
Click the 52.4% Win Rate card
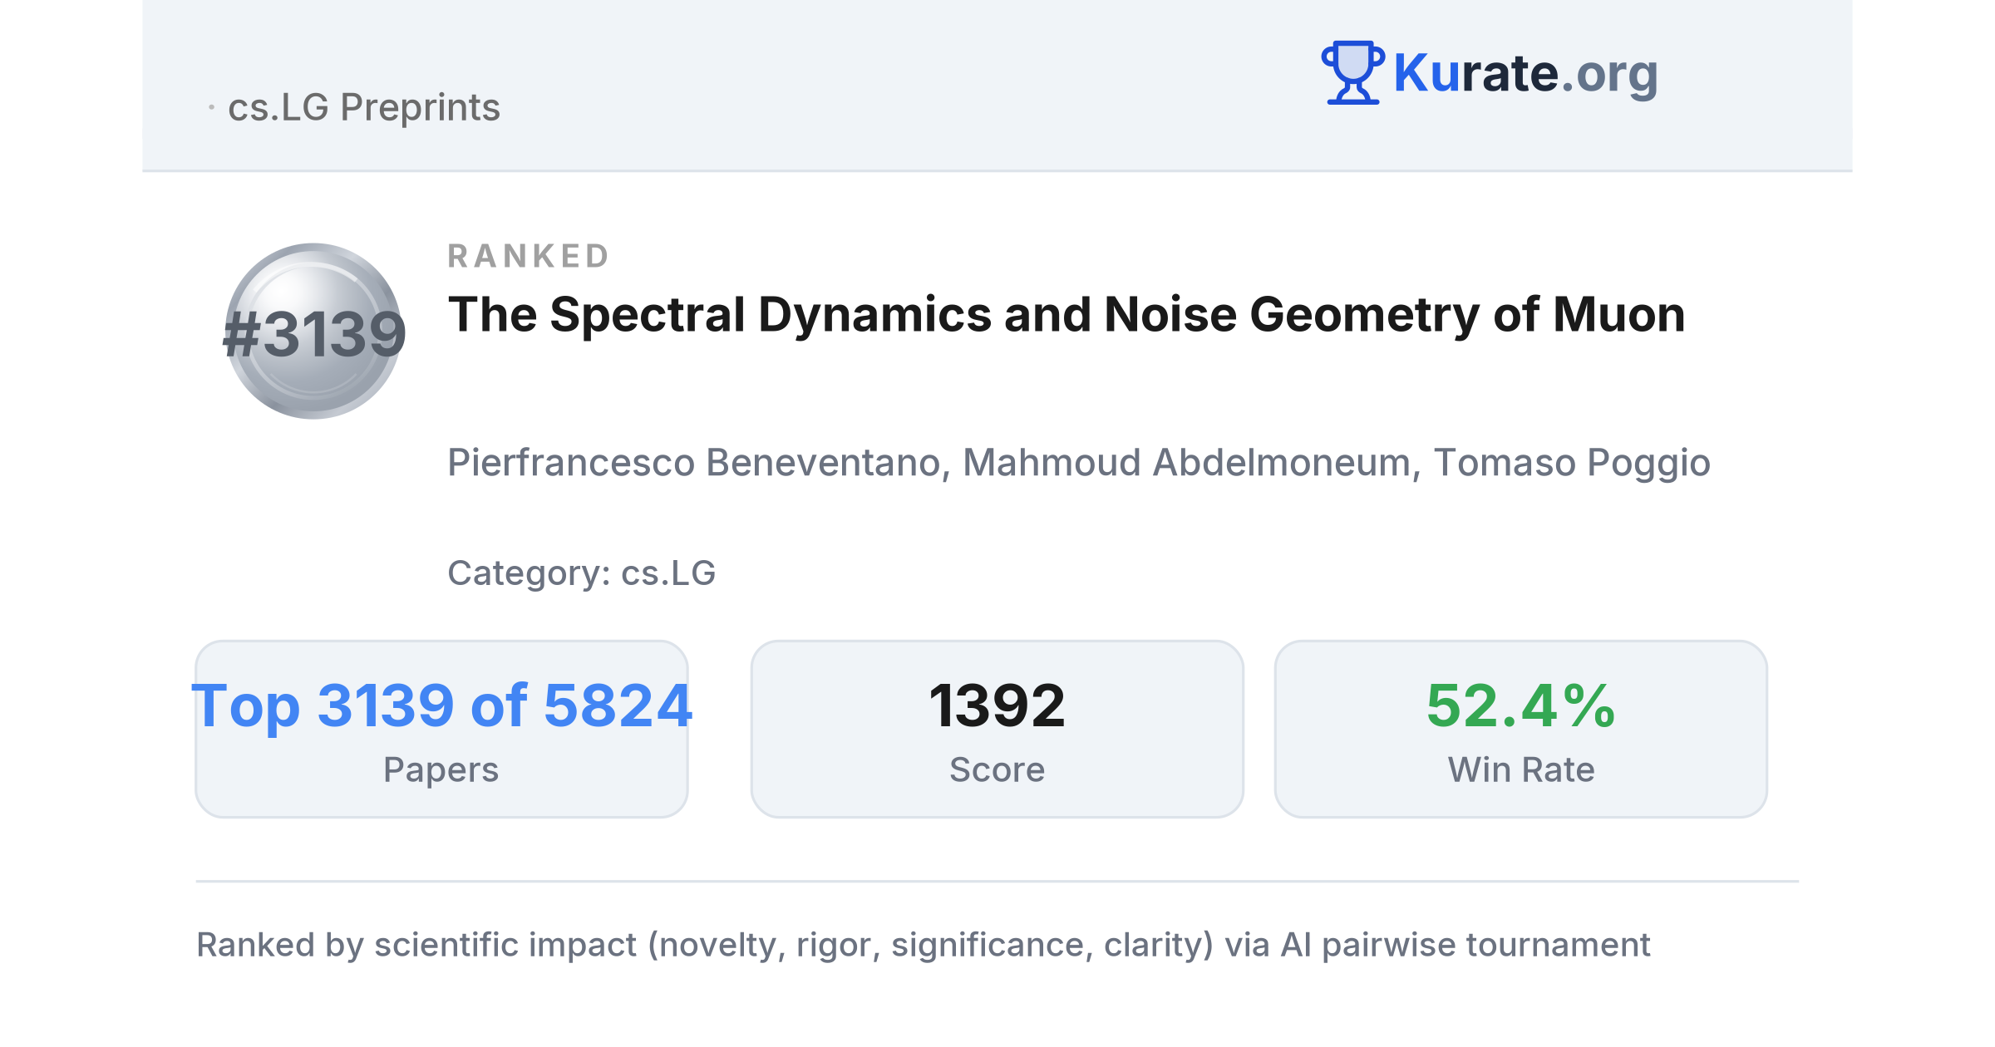tap(1521, 729)
